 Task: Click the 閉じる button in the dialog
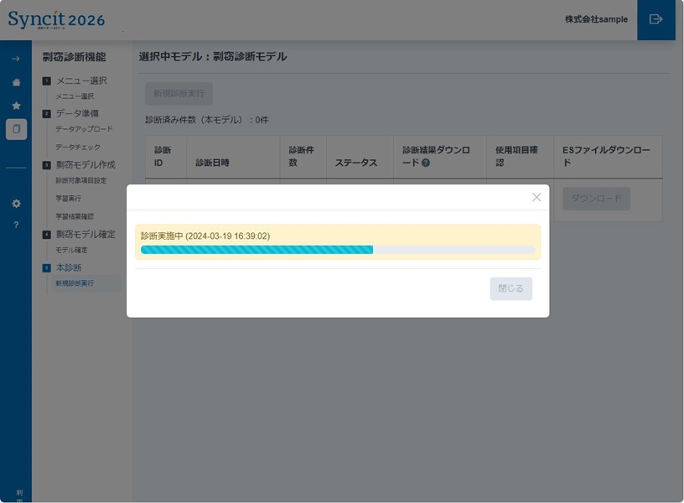[511, 288]
